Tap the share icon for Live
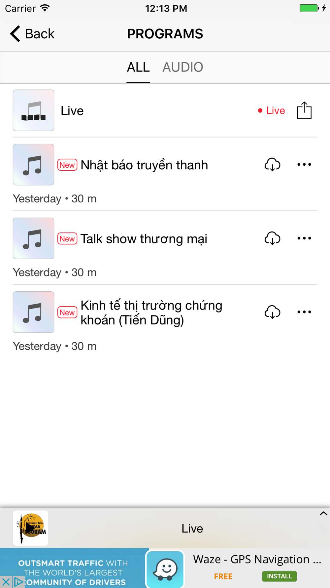330x588 pixels. (x=304, y=110)
